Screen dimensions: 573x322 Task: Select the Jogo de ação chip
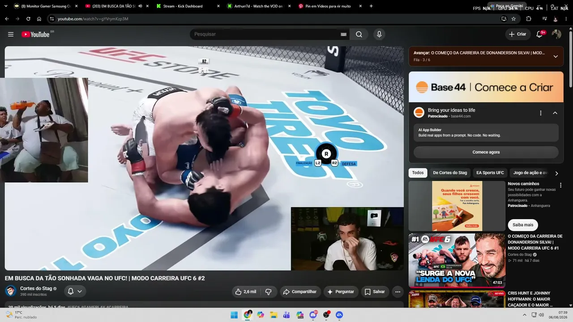point(530,173)
